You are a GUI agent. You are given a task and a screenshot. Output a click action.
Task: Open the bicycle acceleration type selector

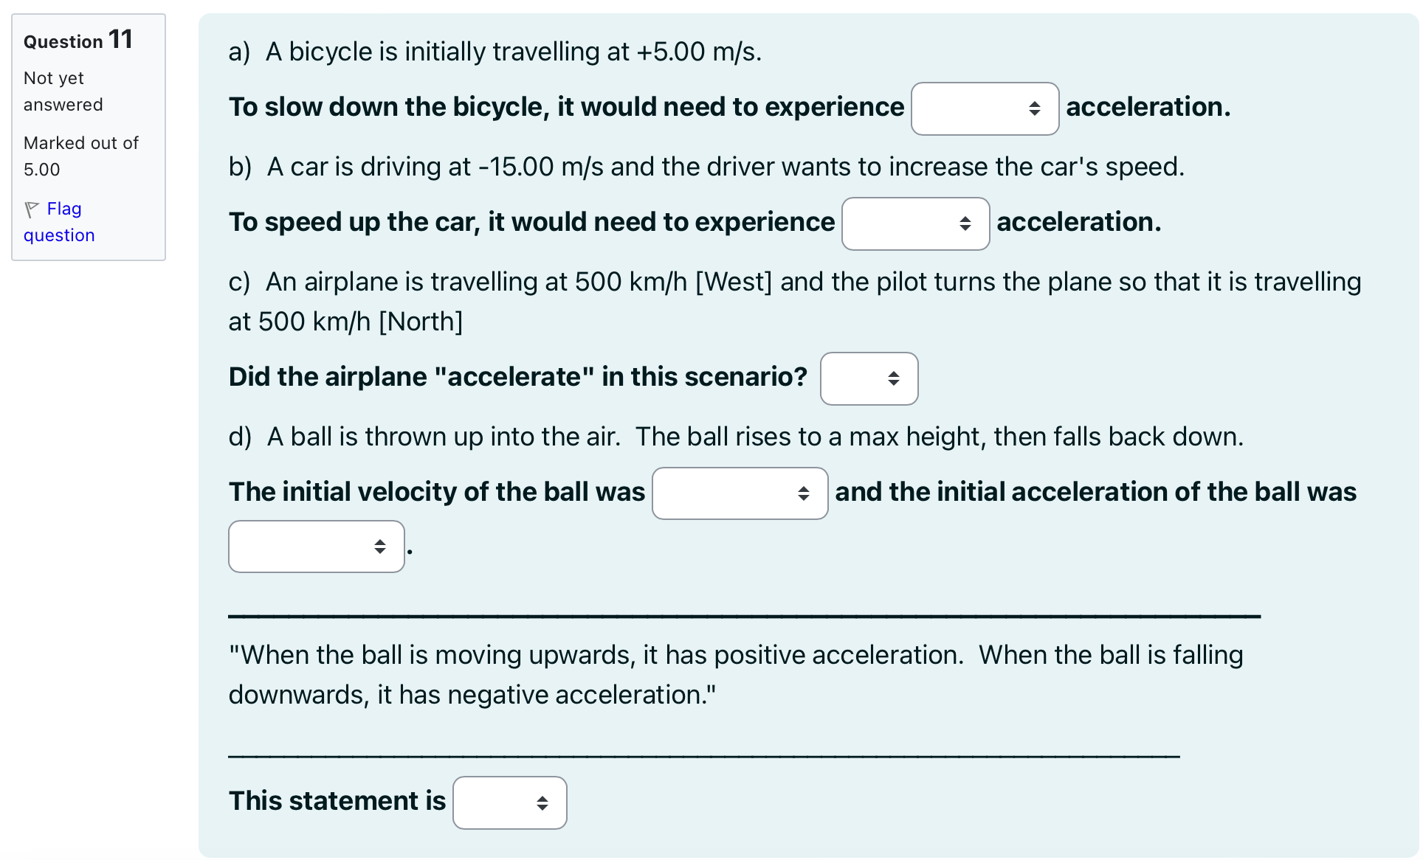(x=985, y=108)
